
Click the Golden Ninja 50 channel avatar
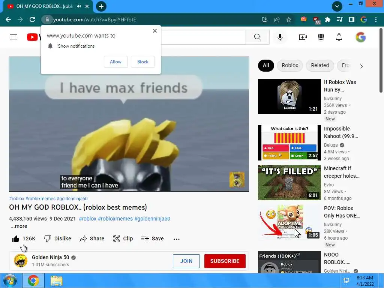(x=21, y=261)
